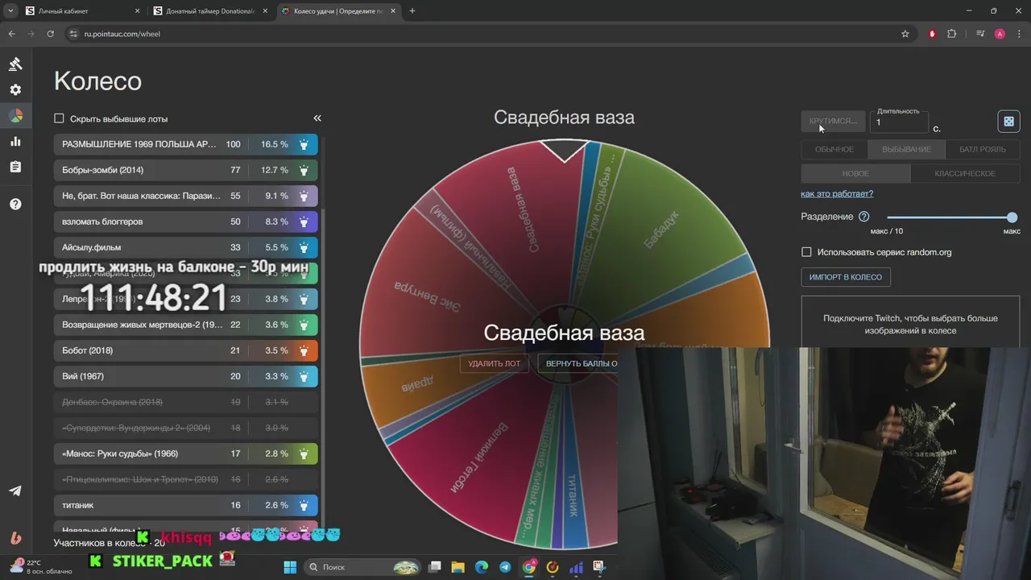Click crown icon for Возвращение живых мертвецов-2
The image size is (1031, 580).
(x=304, y=325)
